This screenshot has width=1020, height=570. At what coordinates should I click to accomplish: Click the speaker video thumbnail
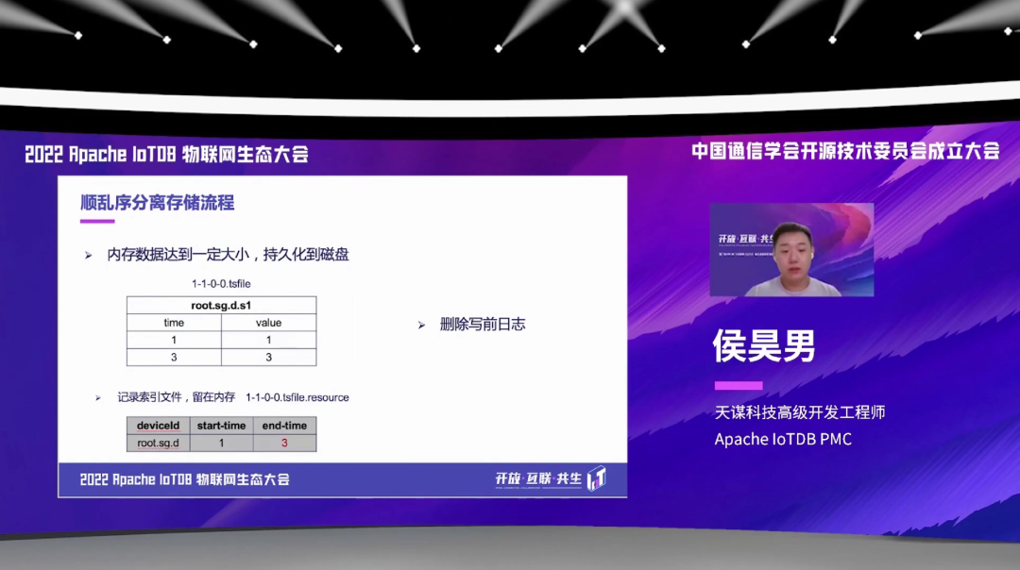[x=791, y=249]
